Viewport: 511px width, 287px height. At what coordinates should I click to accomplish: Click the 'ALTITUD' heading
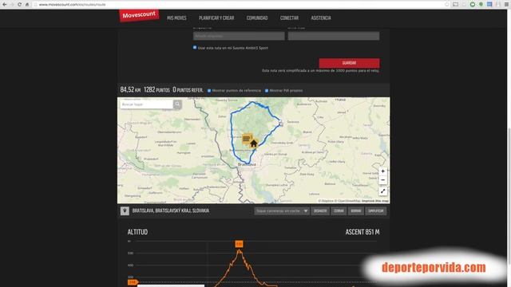[137, 232]
